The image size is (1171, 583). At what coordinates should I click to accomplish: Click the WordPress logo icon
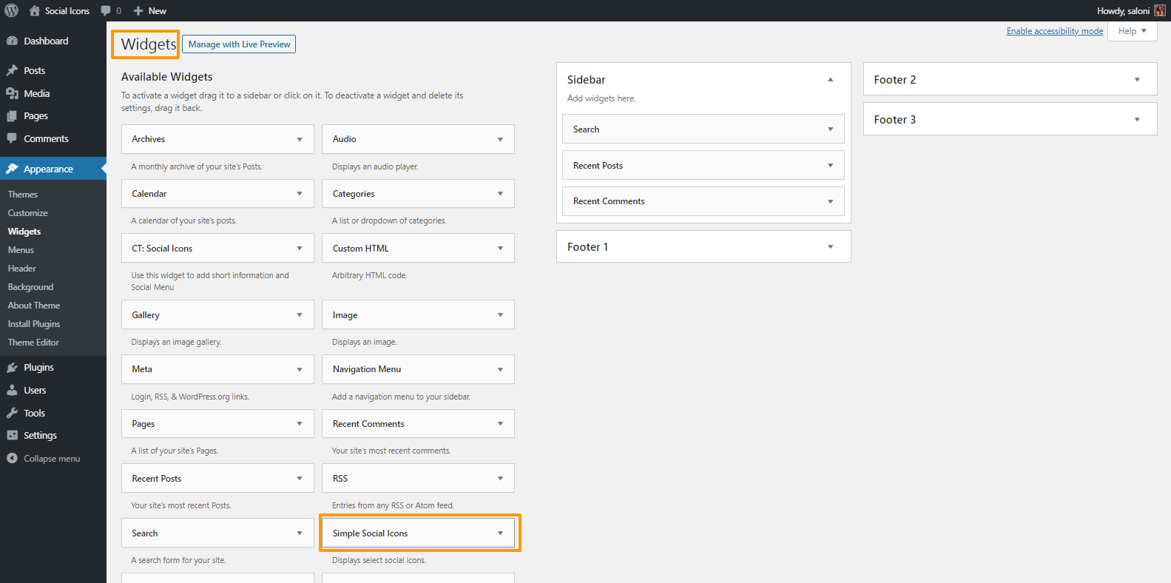point(11,10)
